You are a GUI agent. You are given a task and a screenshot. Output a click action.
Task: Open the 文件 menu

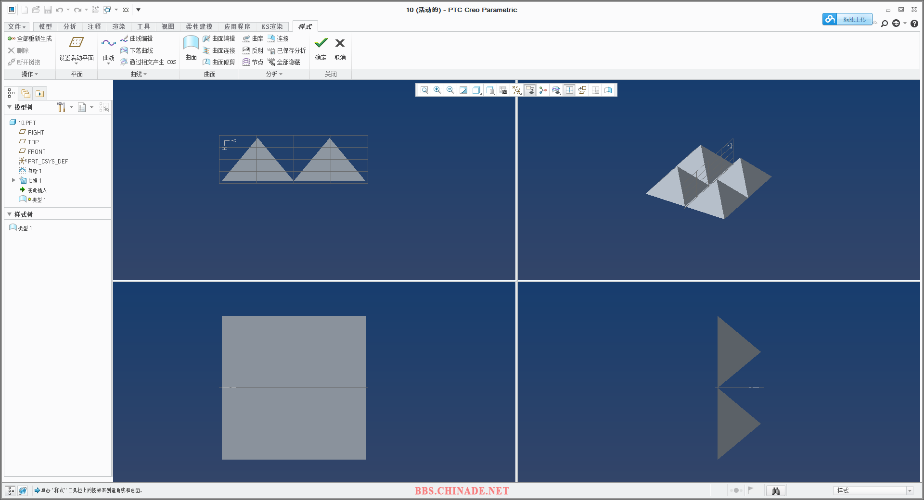tap(16, 26)
